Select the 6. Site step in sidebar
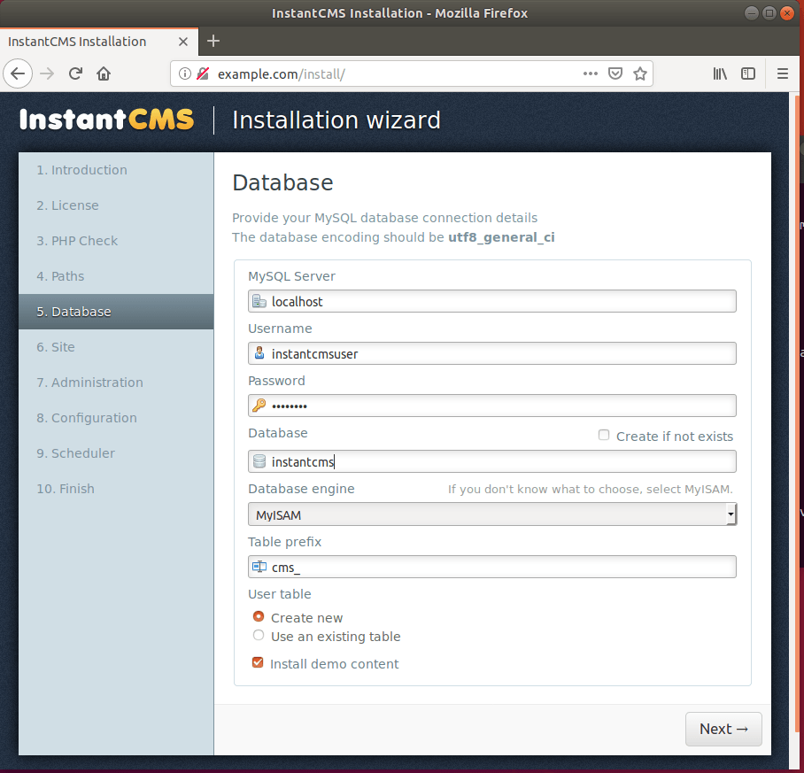The height and width of the screenshot is (773, 804). [x=56, y=347]
